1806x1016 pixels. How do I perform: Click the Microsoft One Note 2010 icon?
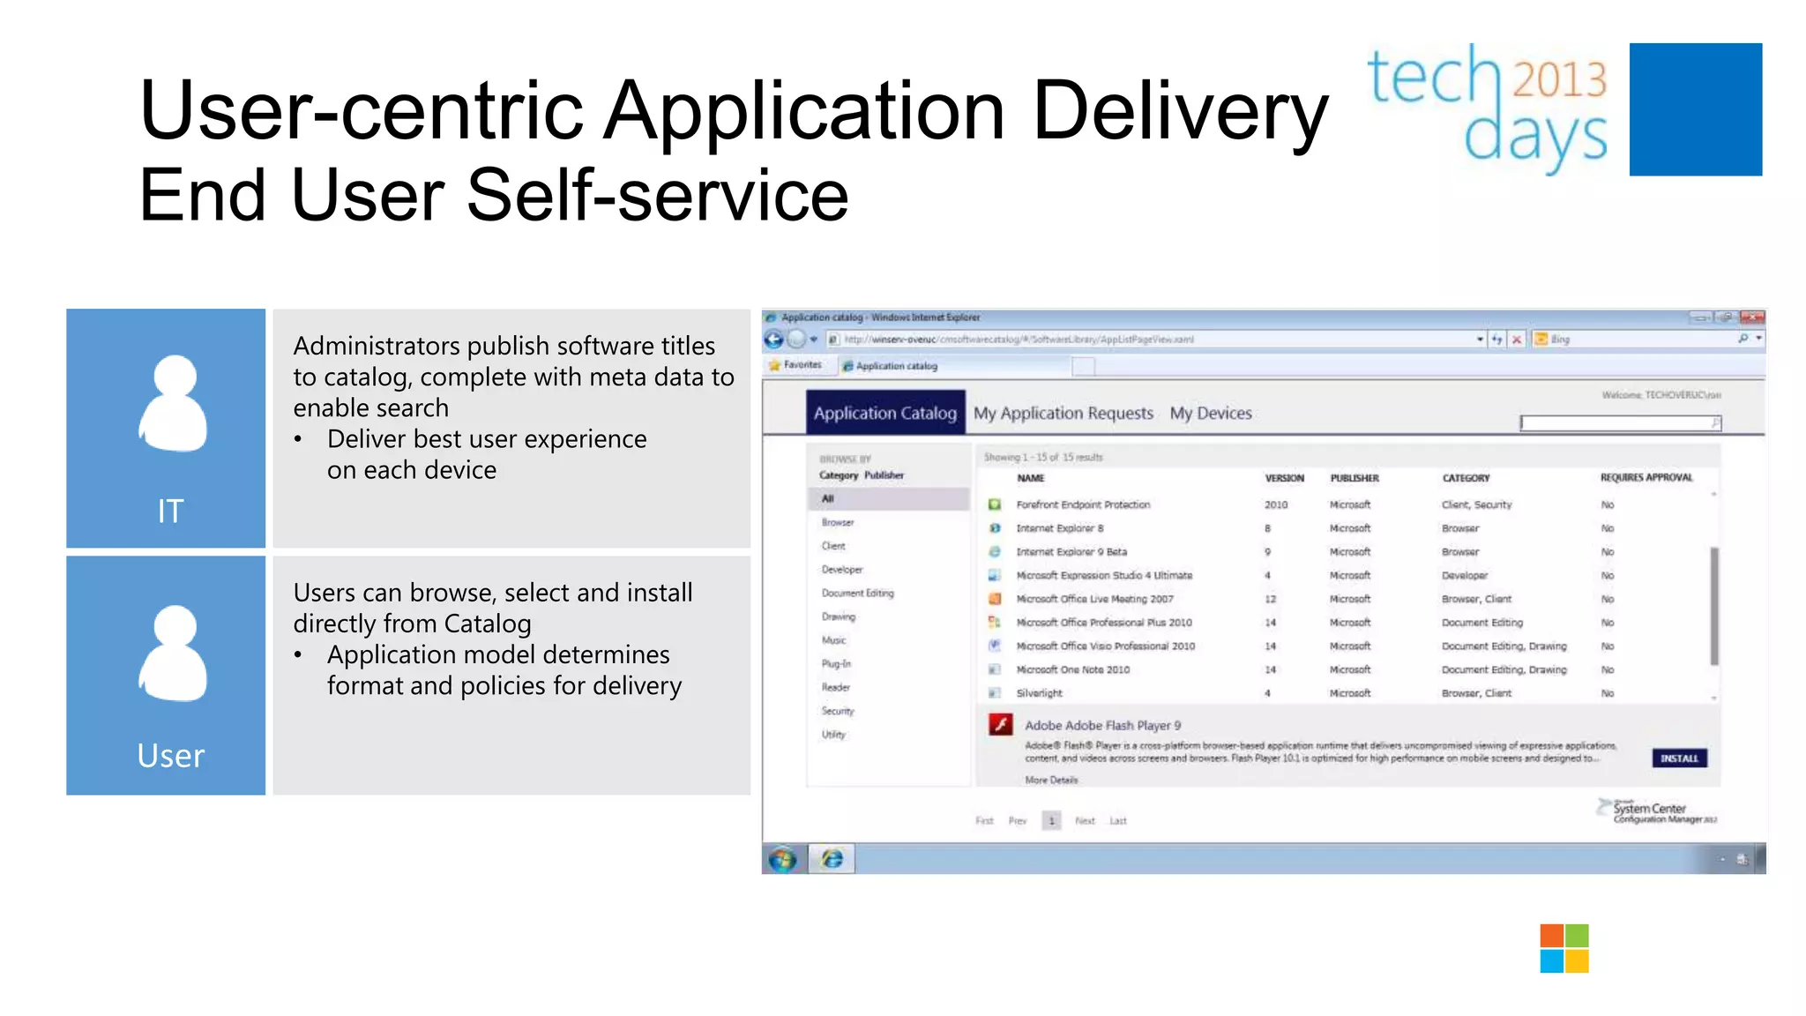994,669
